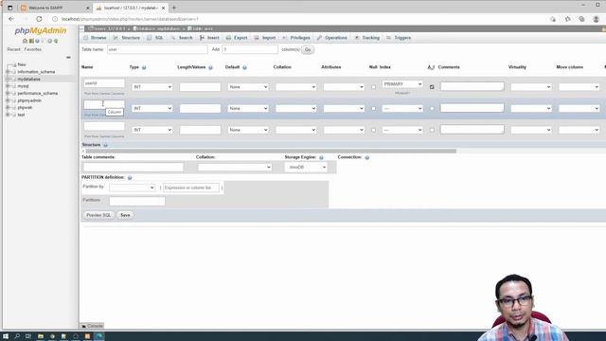Click the Recent link in sidebar
Viewport: 606px width, 341px height.
coord(14,49)
